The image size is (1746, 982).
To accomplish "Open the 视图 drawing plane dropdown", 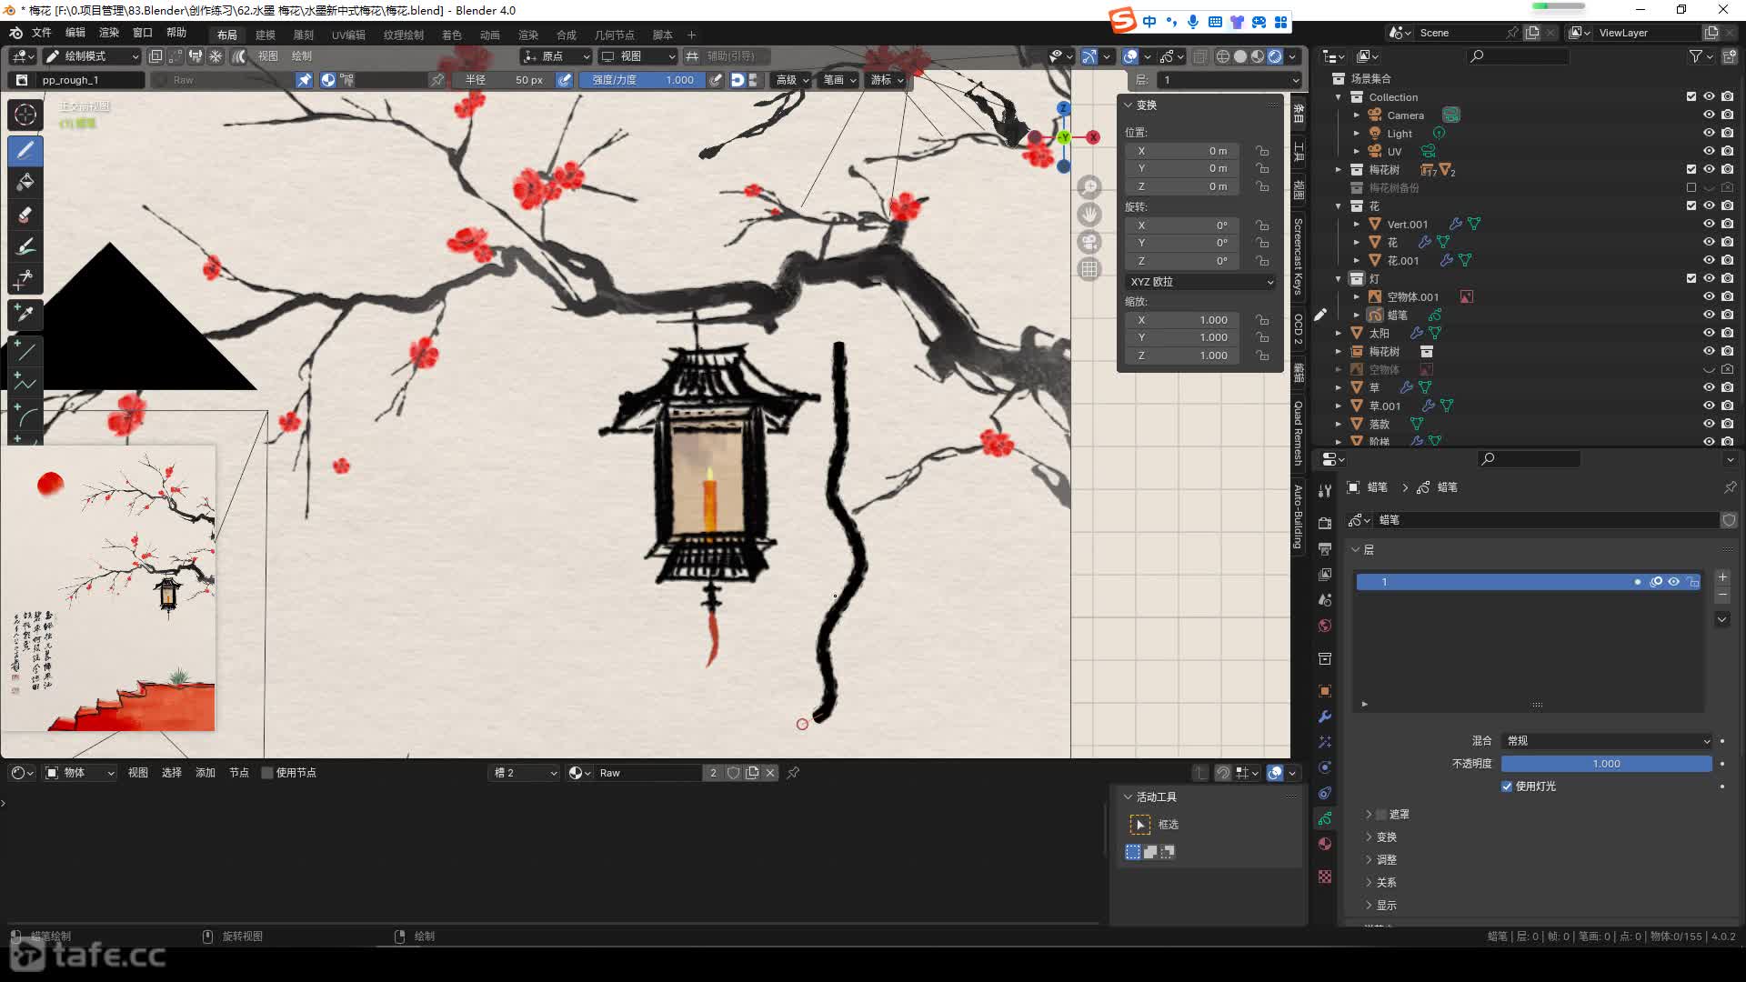I will click(x=638, y=56).
